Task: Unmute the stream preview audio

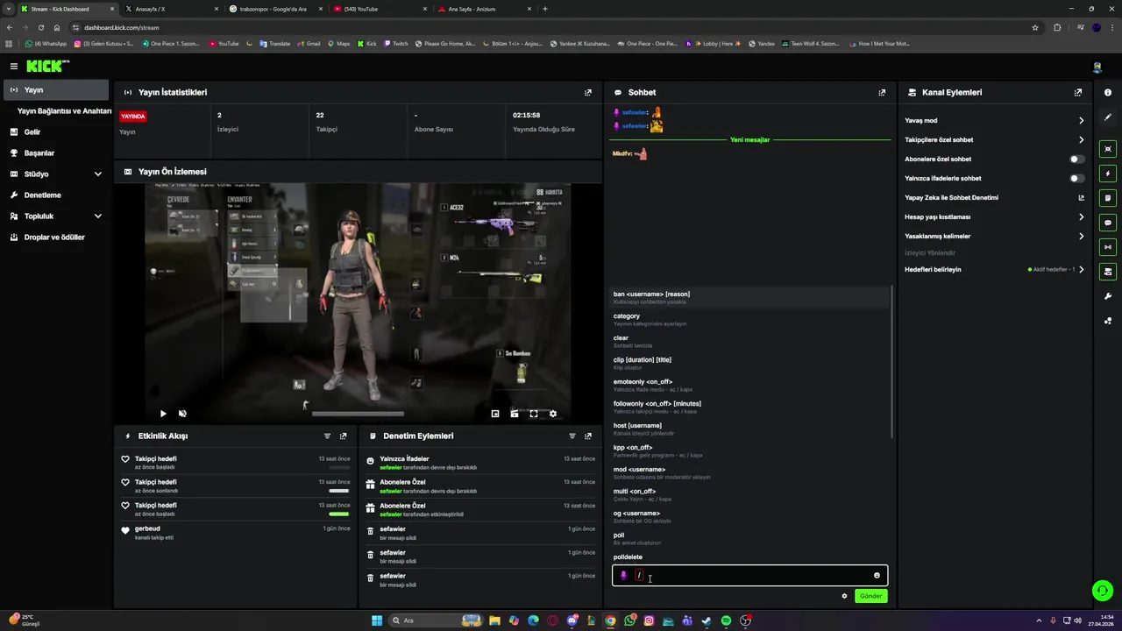Action: 182,414
